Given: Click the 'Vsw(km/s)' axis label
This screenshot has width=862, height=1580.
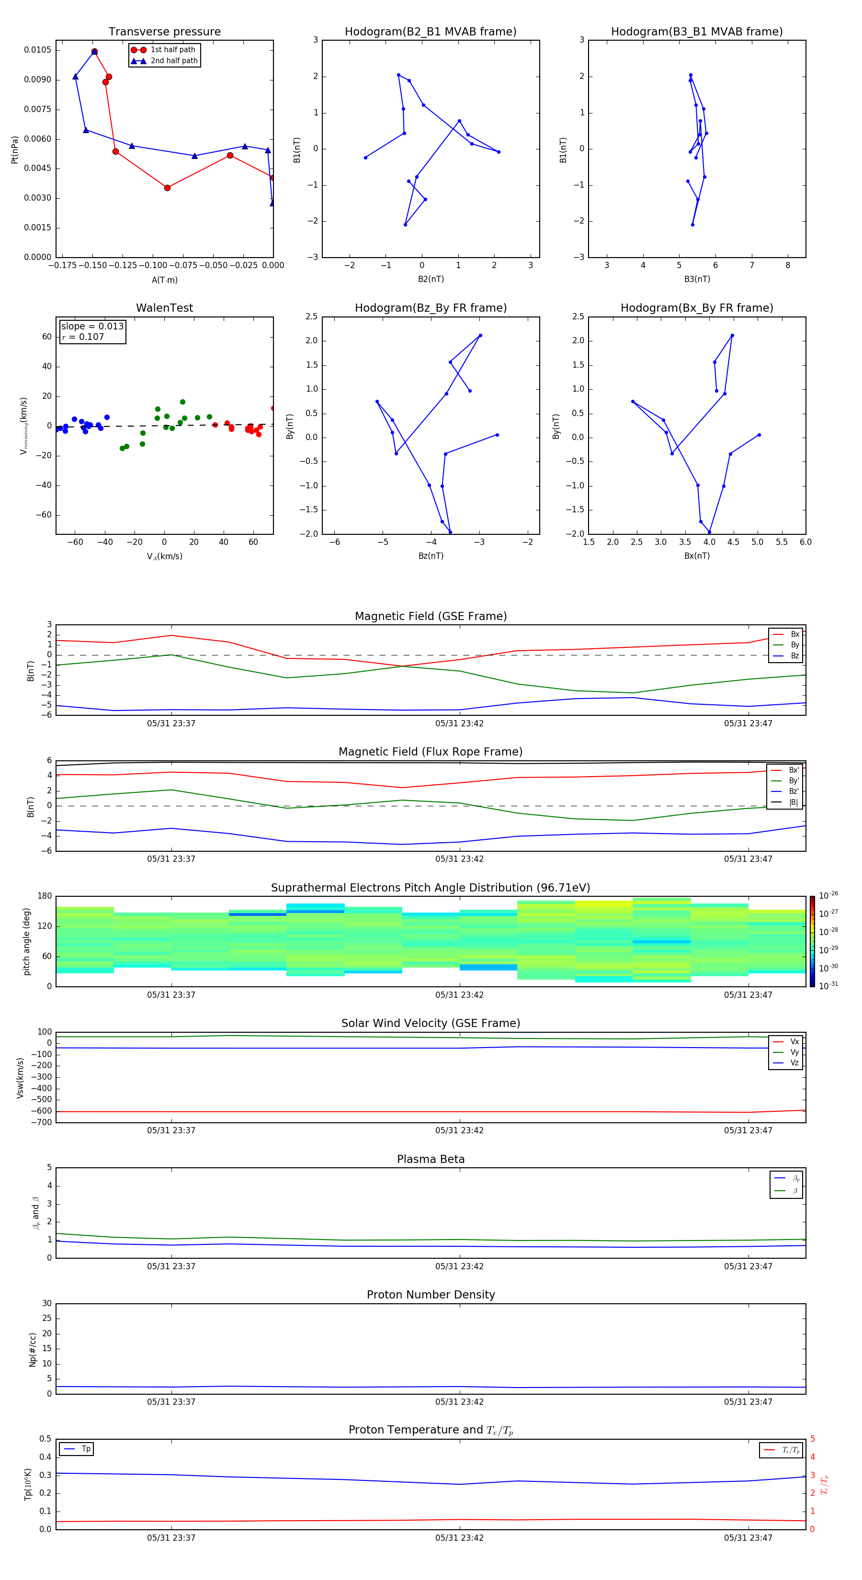Looking at the screenshot, I should point(20,1078).
